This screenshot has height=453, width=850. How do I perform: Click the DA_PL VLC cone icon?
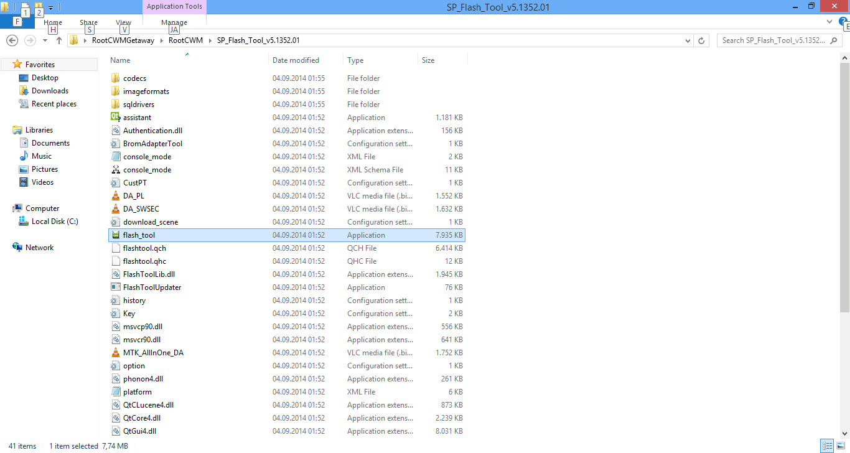(115, 196)
